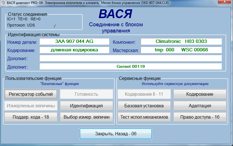This screenshot has height=146, width=233.
Task: Open the Идентификация function
Action: (x=86, y=106)
